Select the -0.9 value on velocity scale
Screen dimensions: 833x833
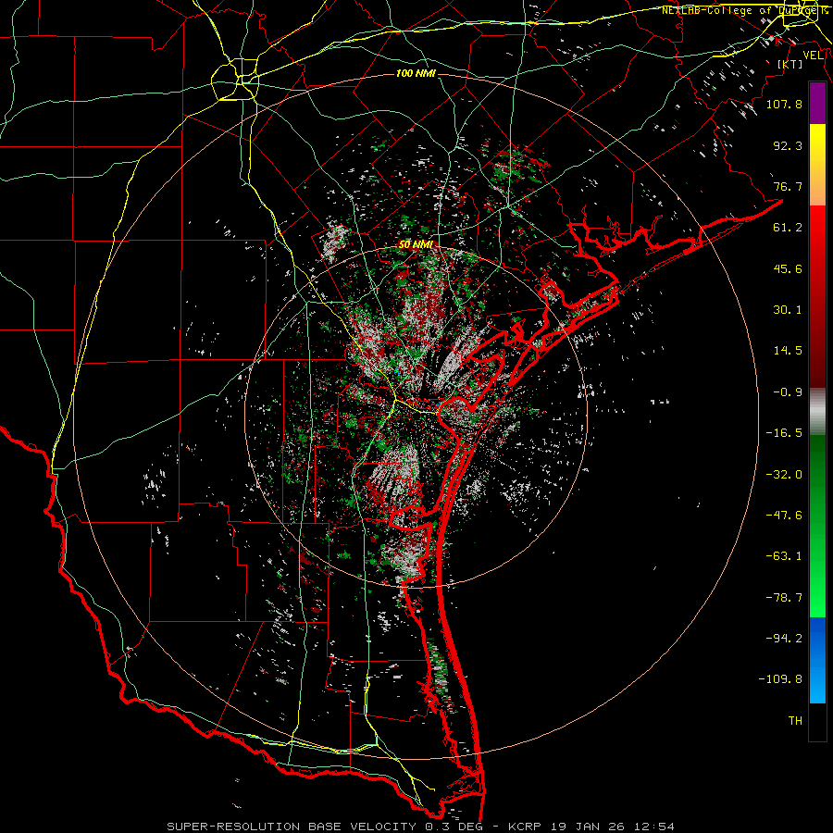click(x=788, y=392)
